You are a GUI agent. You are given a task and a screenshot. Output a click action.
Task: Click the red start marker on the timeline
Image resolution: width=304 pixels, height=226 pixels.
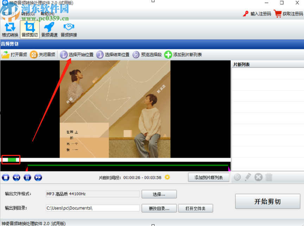pos(27,169)
